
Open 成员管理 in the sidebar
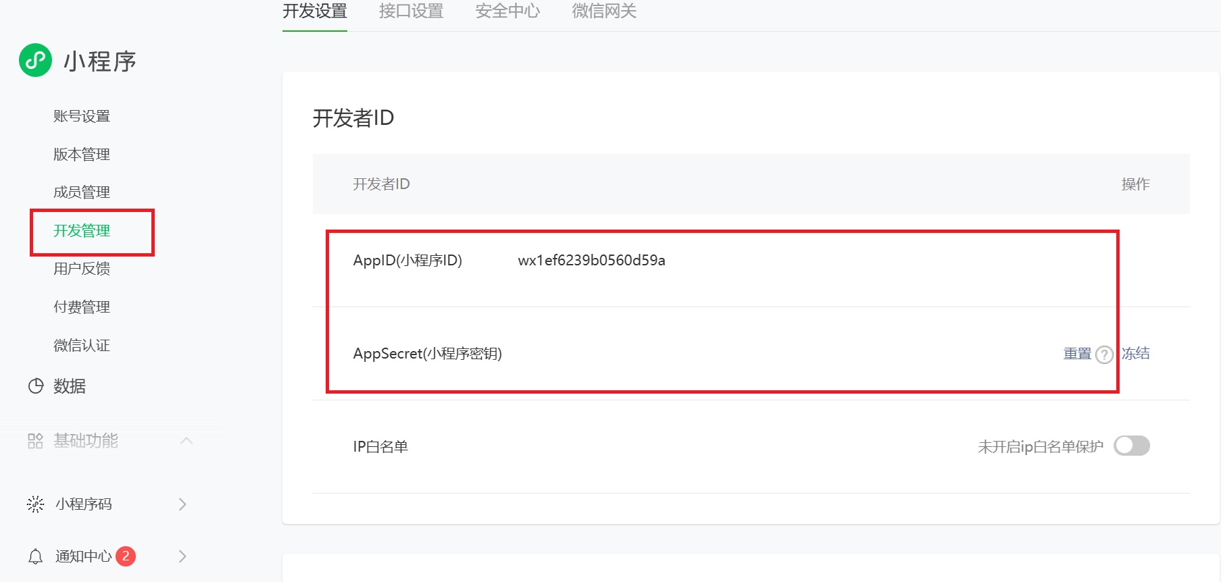(x=82, y=192)
